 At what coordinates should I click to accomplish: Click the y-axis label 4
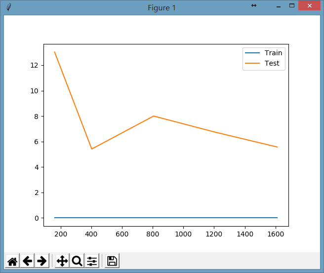(x=37, y=167)
